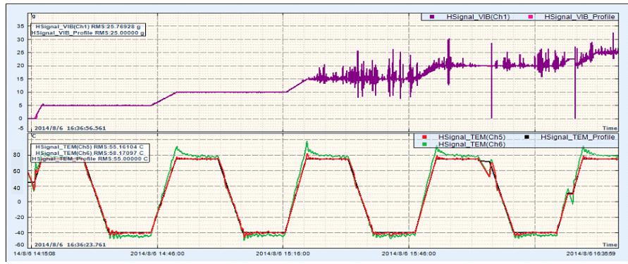Click the HSignal_TEM_Profile legend label
The height and width of the screenshot is (264, 628).
[577, 137]
